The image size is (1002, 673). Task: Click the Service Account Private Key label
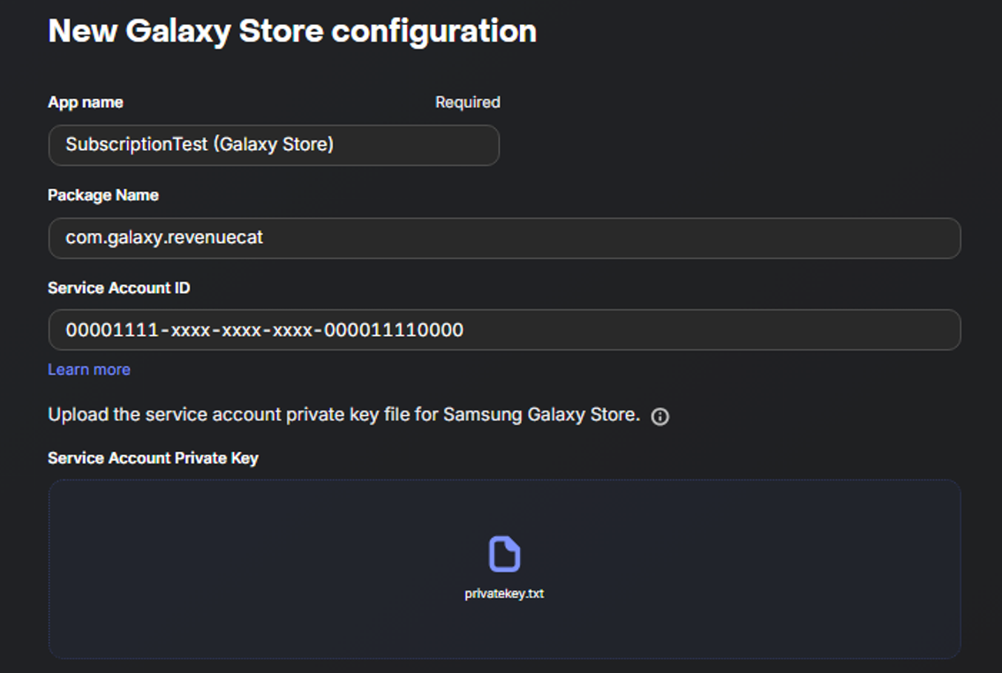click(x=153, y=458)
